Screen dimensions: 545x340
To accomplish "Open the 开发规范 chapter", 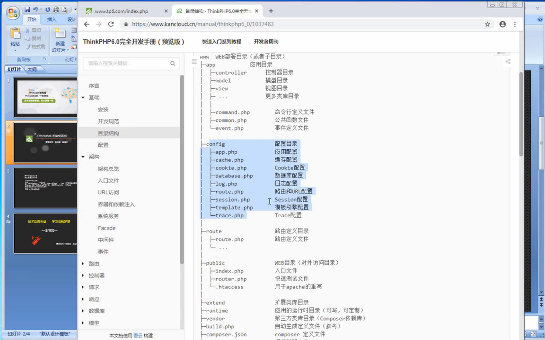I will [x=108, y=121].
